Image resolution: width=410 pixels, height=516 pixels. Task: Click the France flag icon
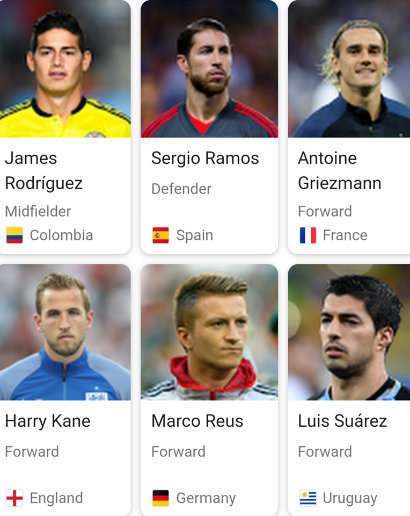coord(308,235)
